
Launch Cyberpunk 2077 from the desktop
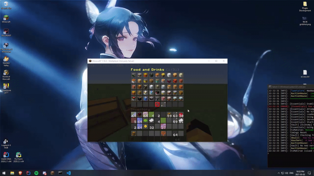(6, 89)
